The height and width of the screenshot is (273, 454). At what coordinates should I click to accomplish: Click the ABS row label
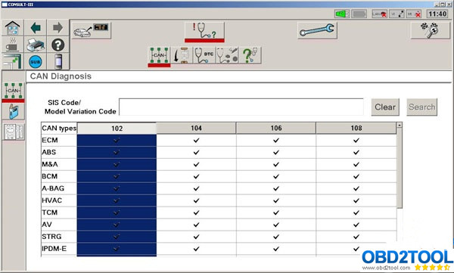49,152
